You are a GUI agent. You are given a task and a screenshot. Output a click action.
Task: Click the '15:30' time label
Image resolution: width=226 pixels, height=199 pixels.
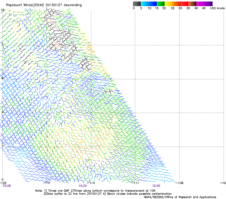[x=156, y=186]
